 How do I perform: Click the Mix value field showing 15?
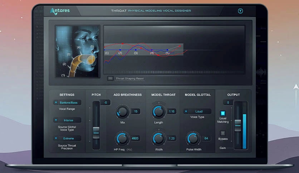[x=136, y=112]
